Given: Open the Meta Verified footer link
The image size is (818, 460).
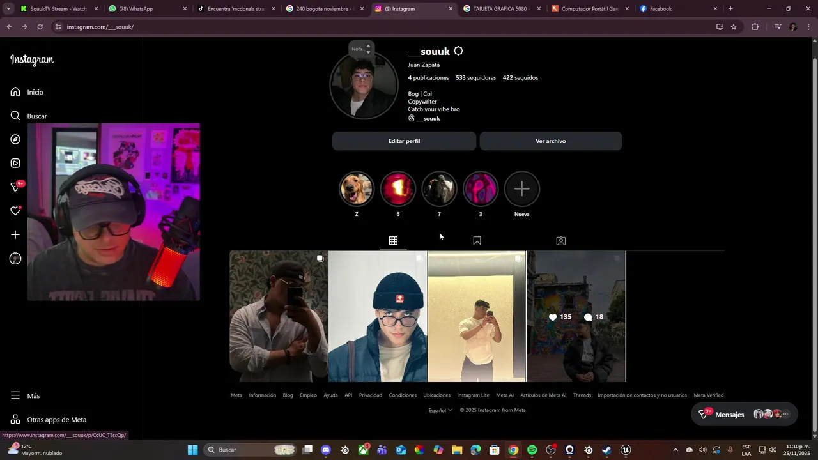Looking at the screenshot, I should (709, 395).
